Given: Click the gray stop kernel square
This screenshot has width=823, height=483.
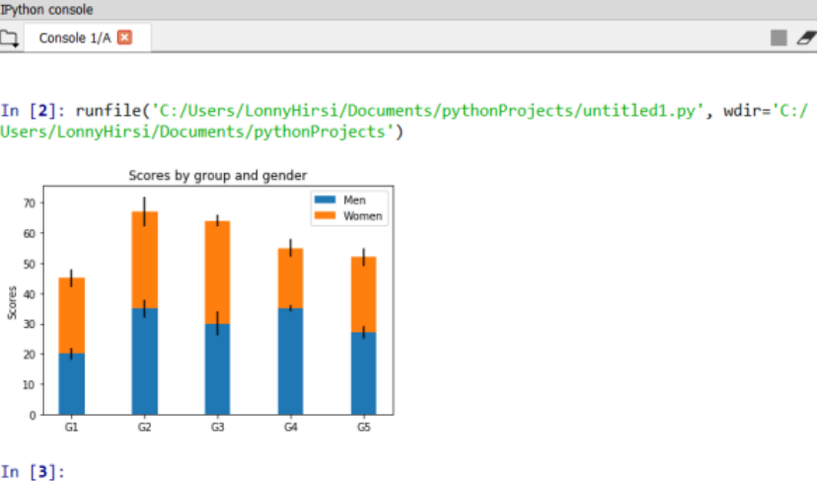Looking at the screenshot, I should coord(779,38).
